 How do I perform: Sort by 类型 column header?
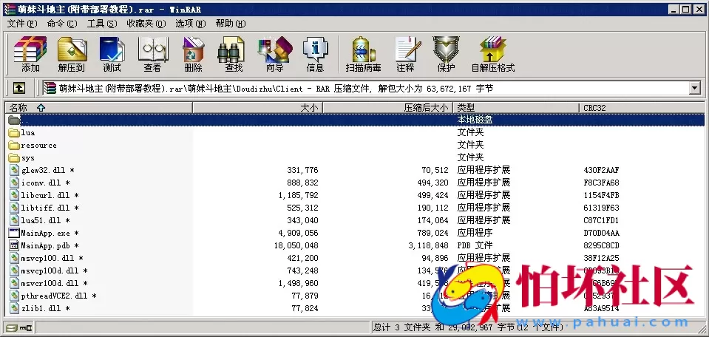pos(516,108)
